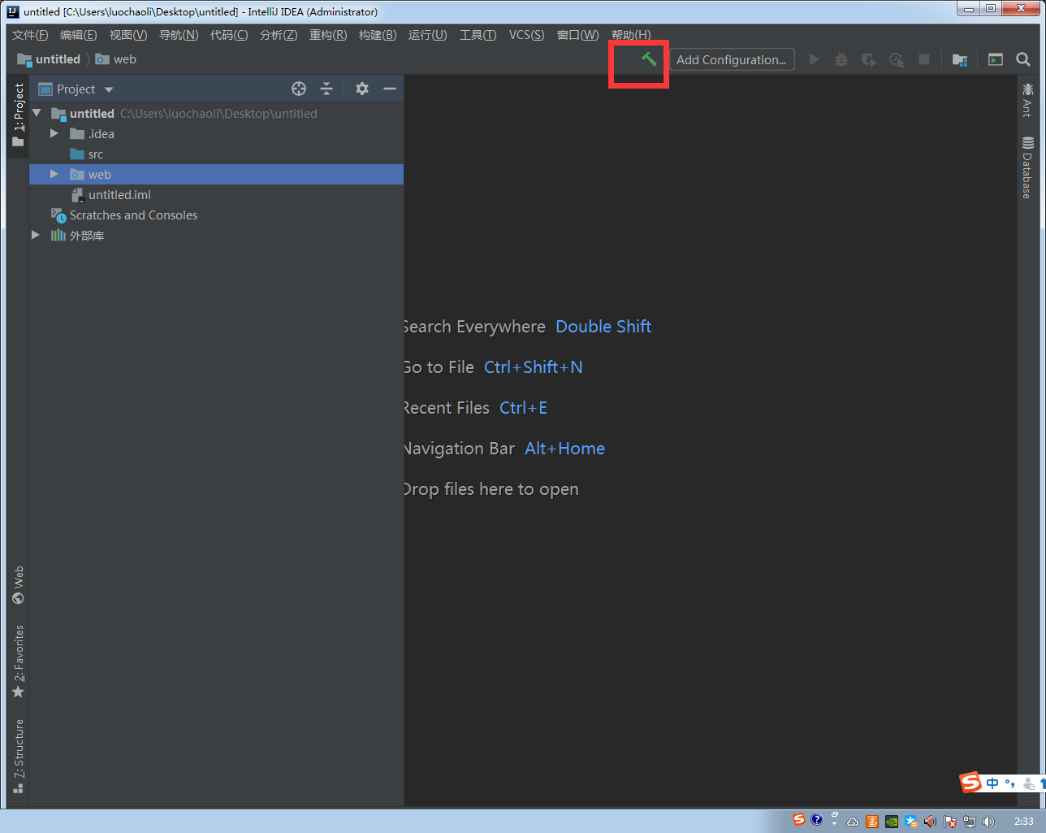Collapse All in the Project panel

(326, 89)
